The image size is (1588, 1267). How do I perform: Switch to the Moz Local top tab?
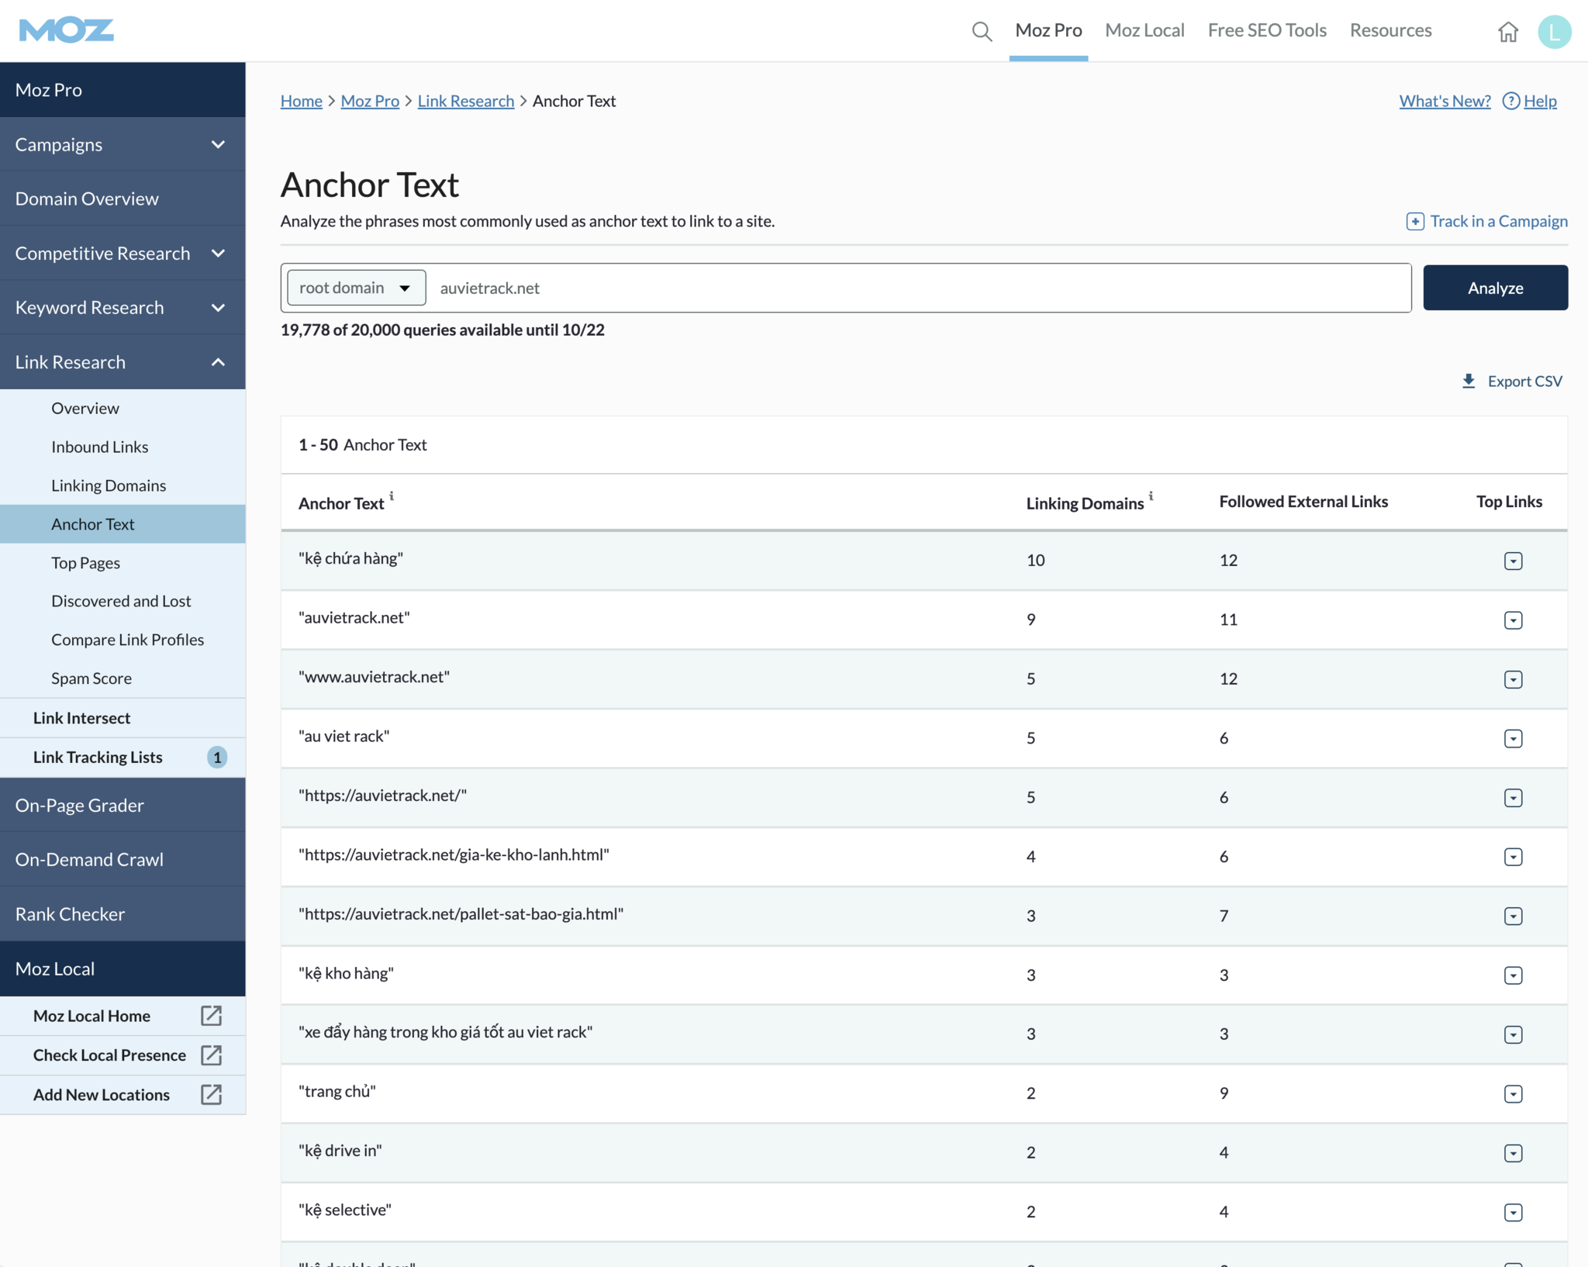[x=1144, y=30]
